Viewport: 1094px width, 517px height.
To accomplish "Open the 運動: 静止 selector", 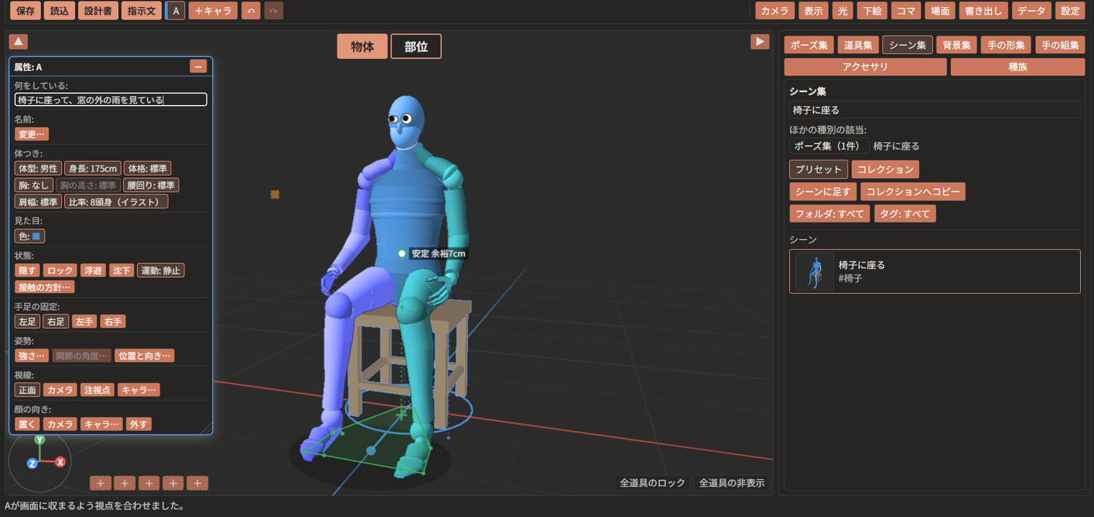I will tap(160, 271).
